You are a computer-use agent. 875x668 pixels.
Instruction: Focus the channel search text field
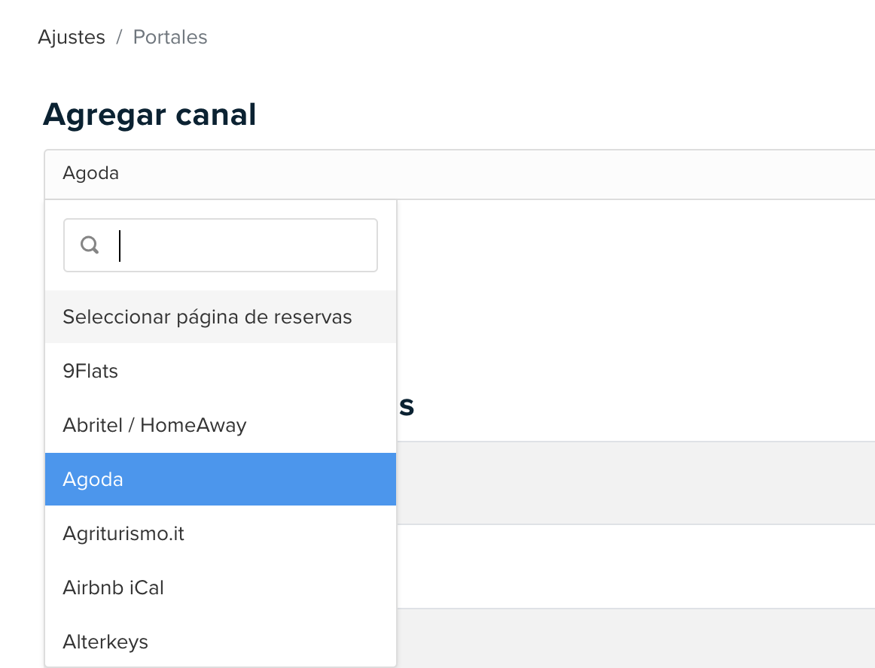221,245
